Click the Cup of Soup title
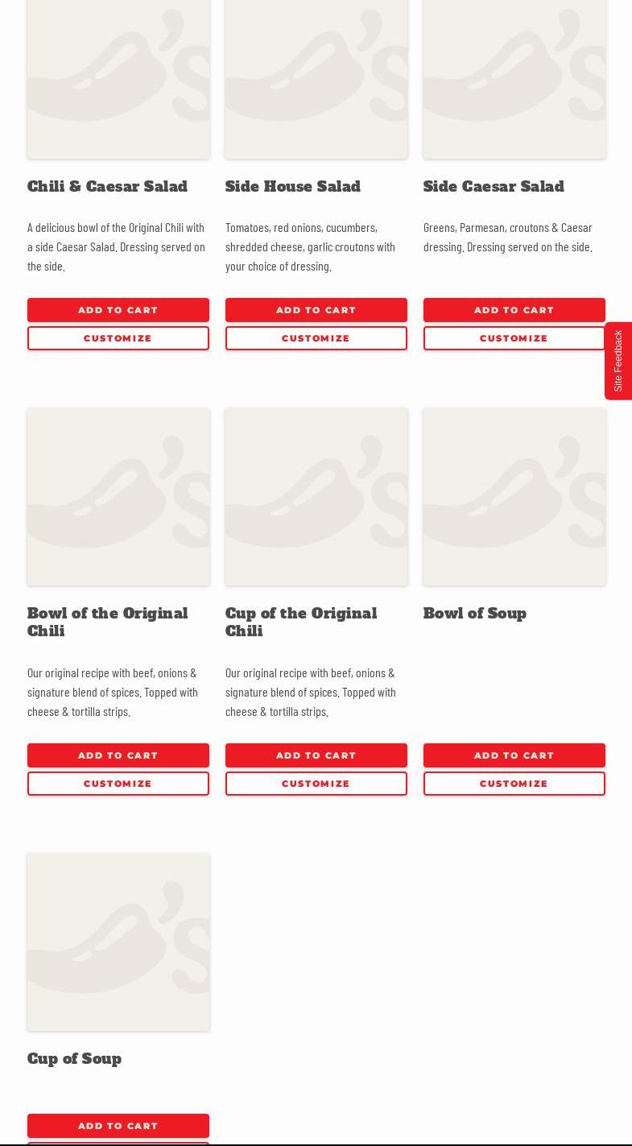 74,1059
